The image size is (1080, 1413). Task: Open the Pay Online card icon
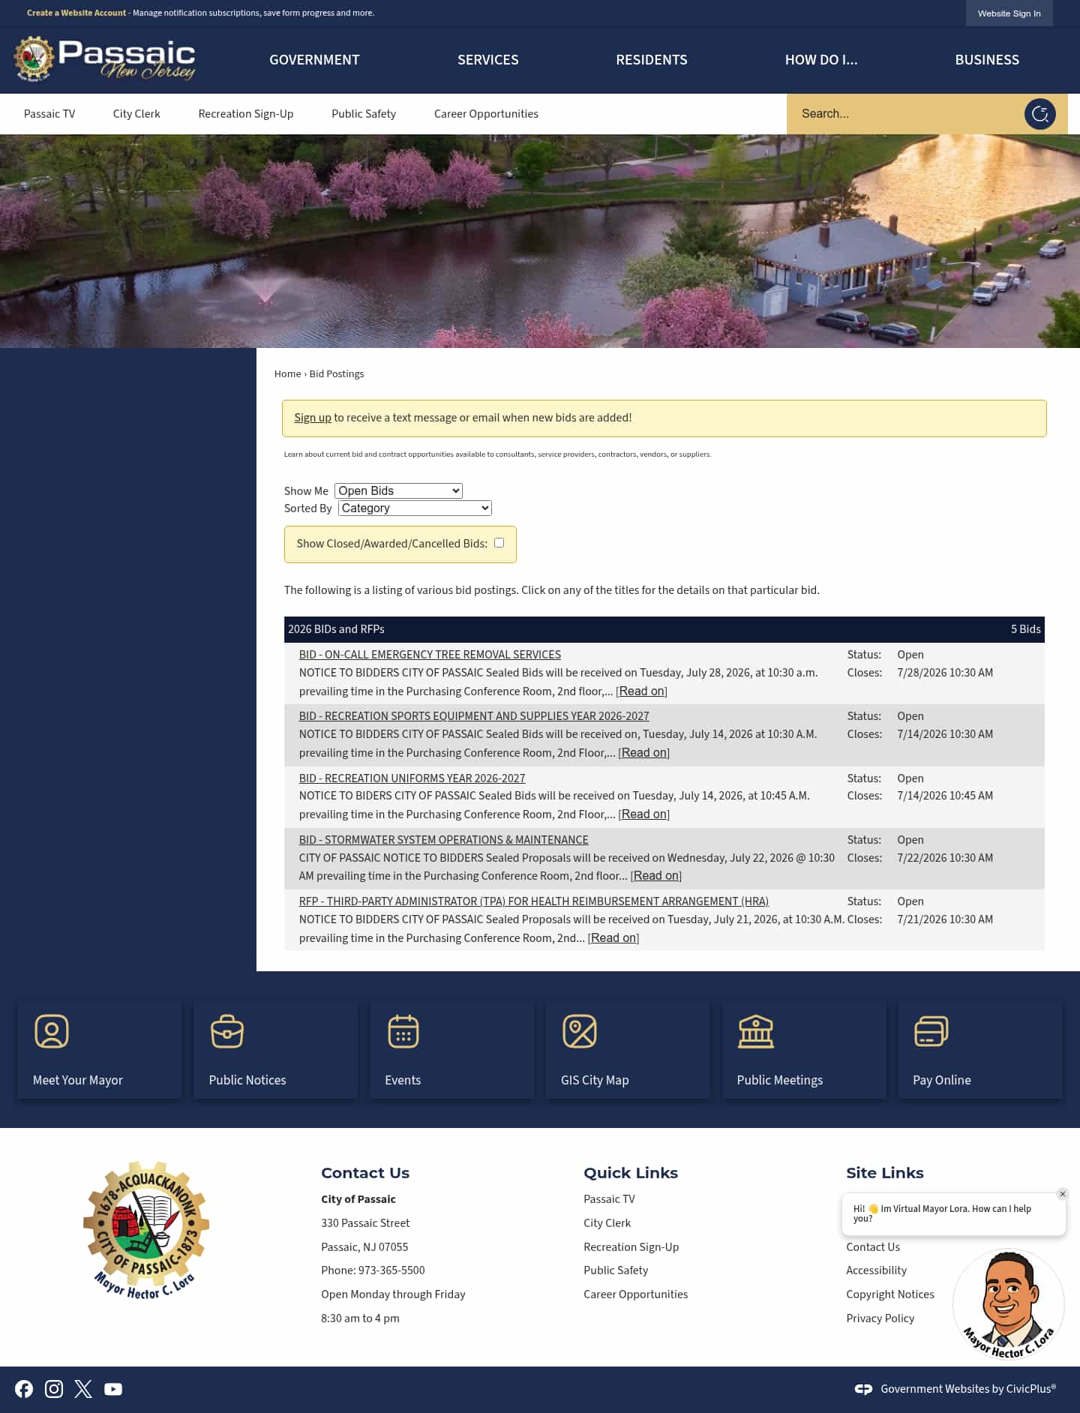coord(931,1031)
